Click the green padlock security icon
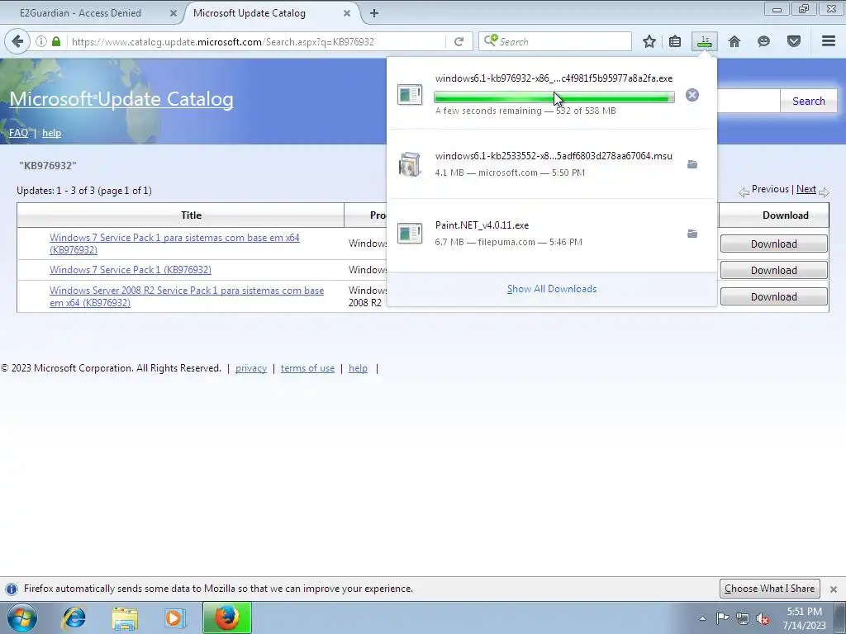The width and height of the screenshot is (846, 634). 56,41
